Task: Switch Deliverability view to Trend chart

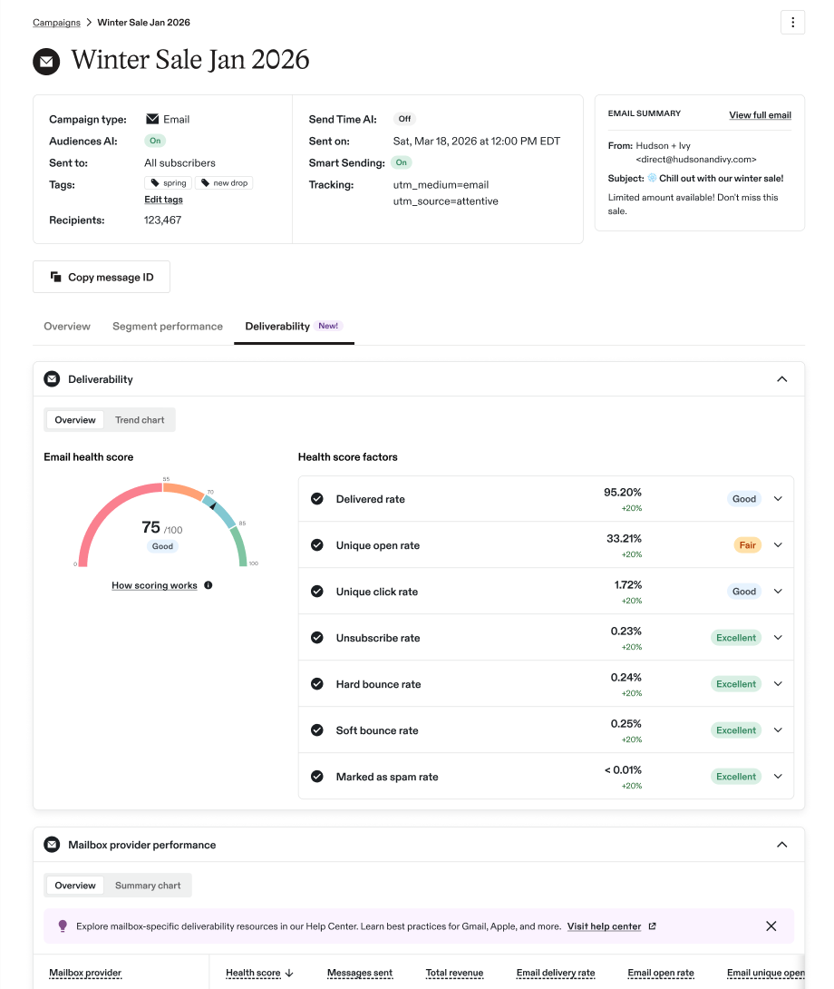Action: pyautogui.click(x=140, y=420)
